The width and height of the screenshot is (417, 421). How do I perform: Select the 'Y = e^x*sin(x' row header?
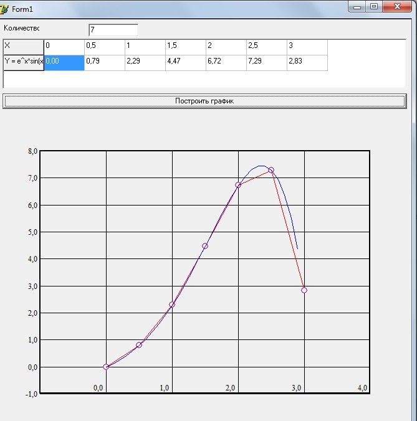click(24, 63)
